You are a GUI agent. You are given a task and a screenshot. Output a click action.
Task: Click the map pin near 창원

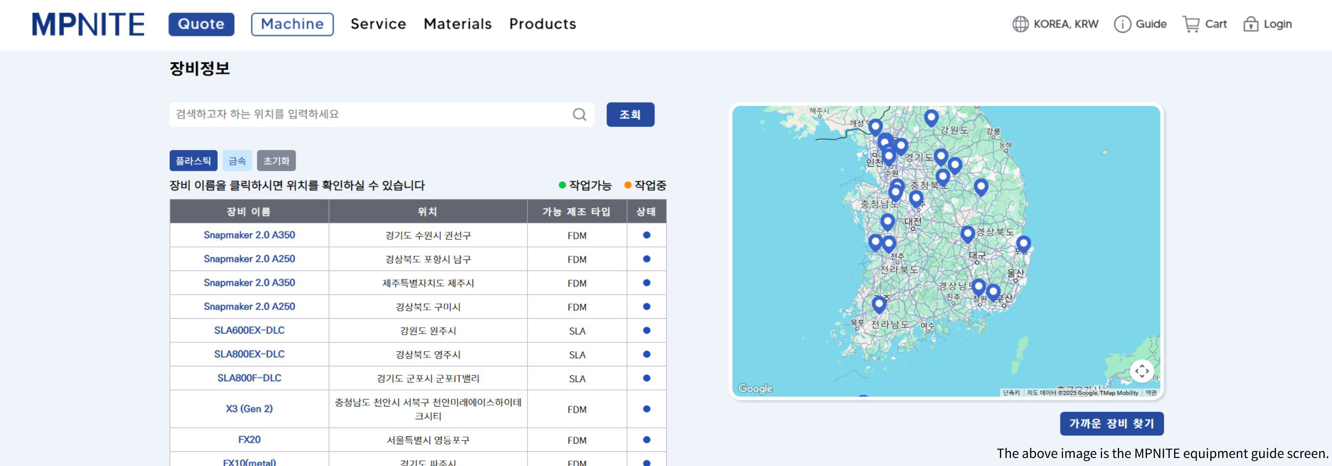pos(978,287)
